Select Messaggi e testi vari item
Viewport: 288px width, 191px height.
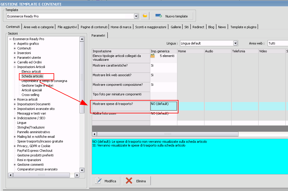(31, 113)
